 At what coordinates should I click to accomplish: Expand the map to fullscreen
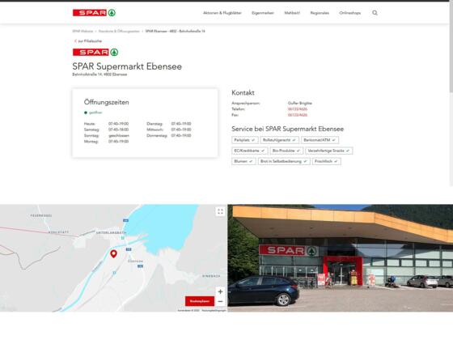(x=220, y=211)
